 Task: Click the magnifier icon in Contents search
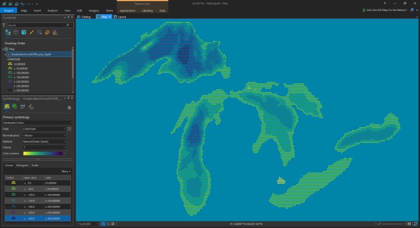[67, 25]
